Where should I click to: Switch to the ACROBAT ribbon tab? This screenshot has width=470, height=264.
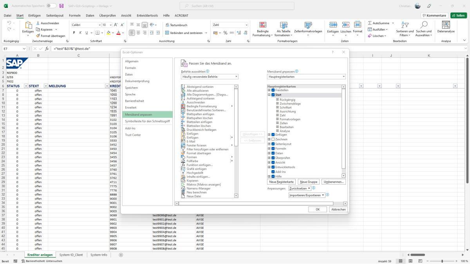[181, 16]
